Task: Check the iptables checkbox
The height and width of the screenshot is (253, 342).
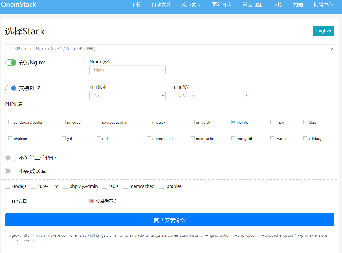Action: [161, 186]
